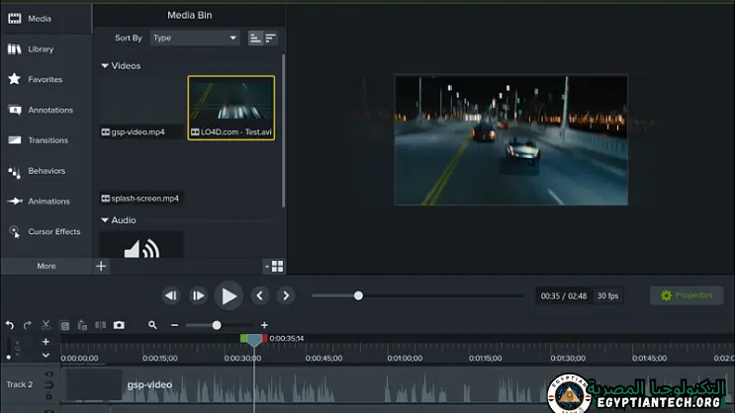Open the Animations tab

[x=46, y=202]
